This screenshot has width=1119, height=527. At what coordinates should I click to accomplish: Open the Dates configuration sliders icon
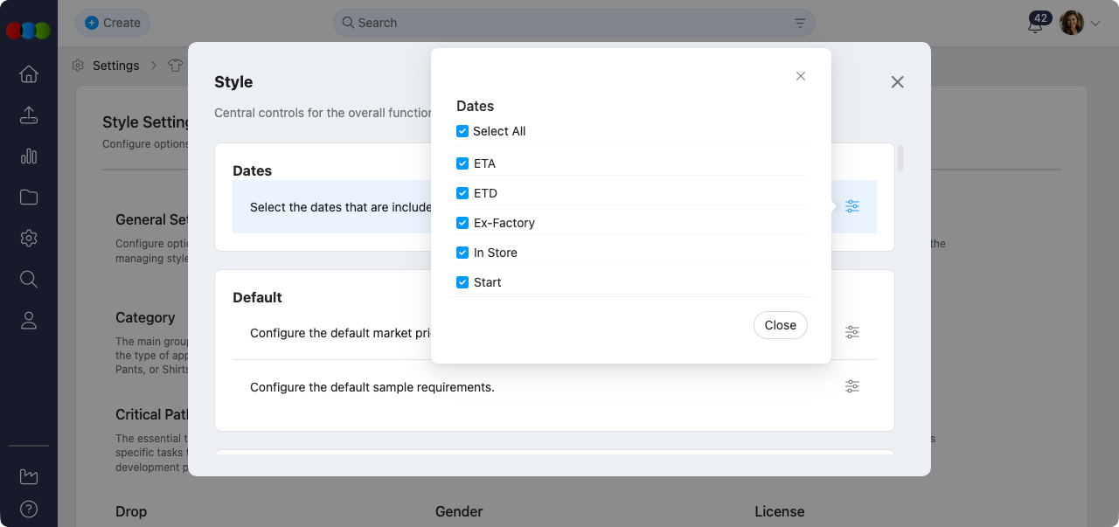pyautogui.click(x=852, y=206)
